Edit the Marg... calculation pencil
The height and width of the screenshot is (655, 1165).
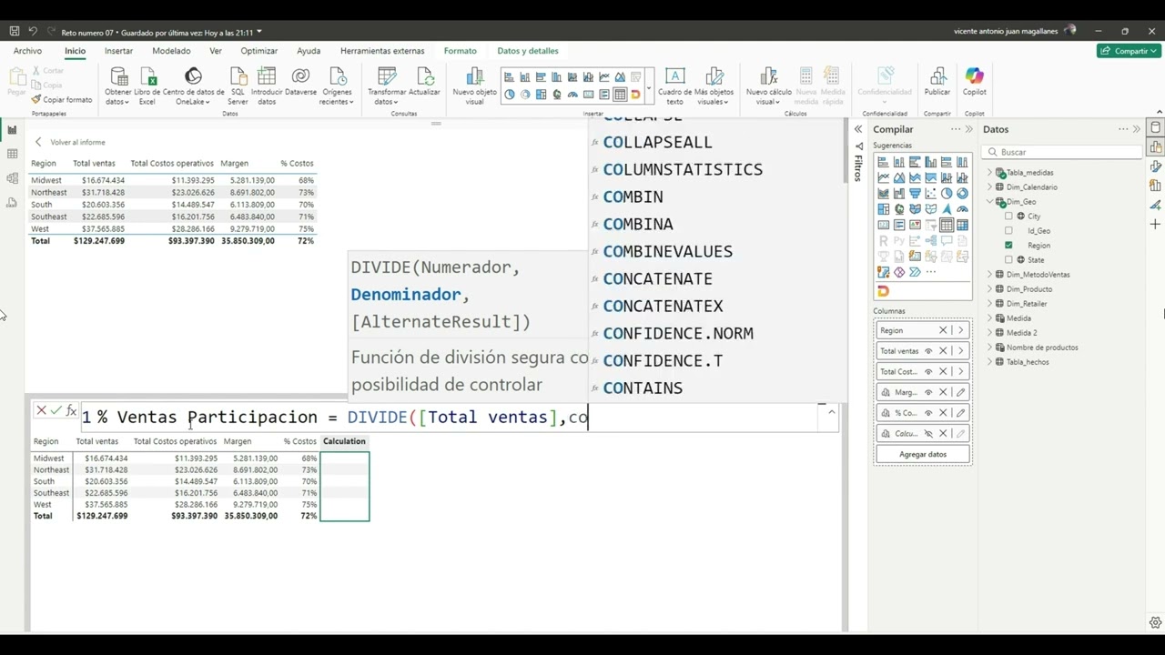point(960,392)
